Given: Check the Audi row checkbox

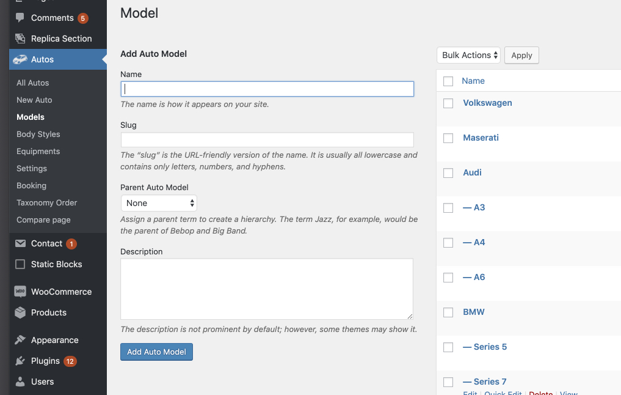Looking at the screenshot, I should click(448, 173).
